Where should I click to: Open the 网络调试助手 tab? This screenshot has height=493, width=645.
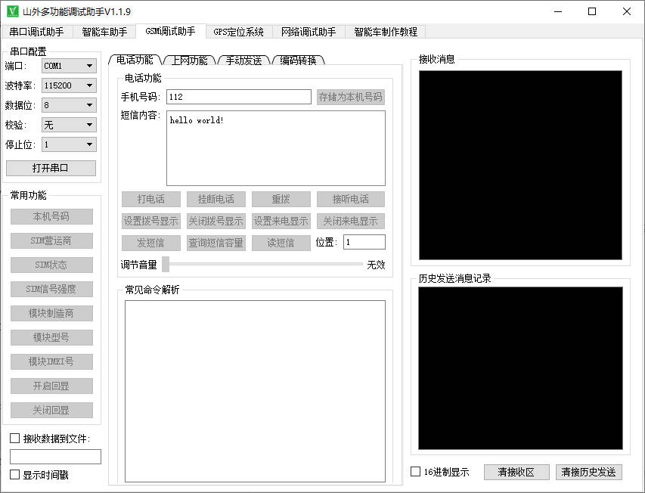(x=309, y=32)
